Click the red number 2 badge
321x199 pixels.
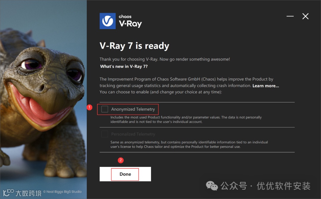click(121, 160)
